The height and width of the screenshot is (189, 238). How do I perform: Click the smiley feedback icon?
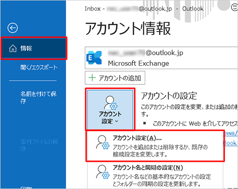234,7
